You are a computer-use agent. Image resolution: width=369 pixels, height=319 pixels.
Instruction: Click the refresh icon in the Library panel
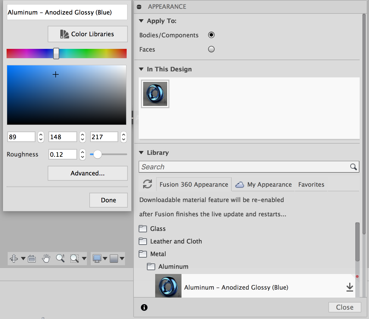tap(147, 184)
